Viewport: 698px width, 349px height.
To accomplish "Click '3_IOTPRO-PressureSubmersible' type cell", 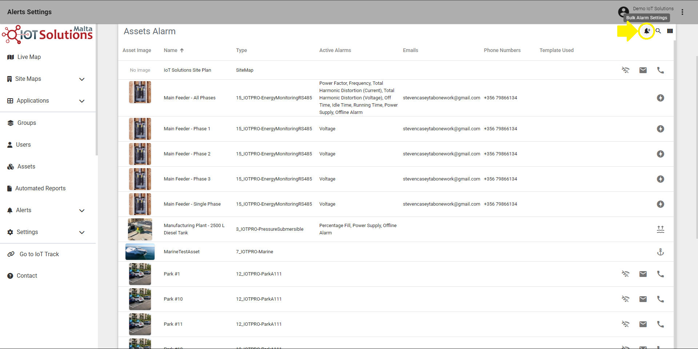I will 270,229.
